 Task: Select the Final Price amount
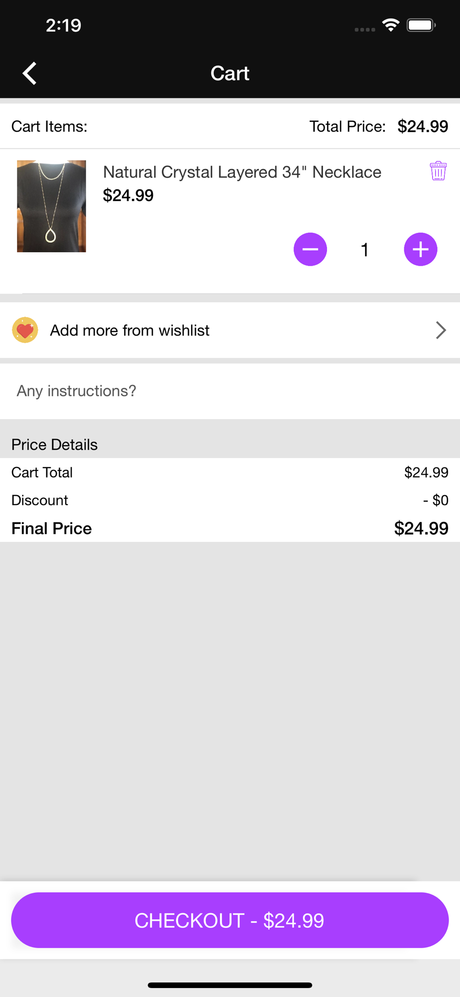click(x=421, y=528)
